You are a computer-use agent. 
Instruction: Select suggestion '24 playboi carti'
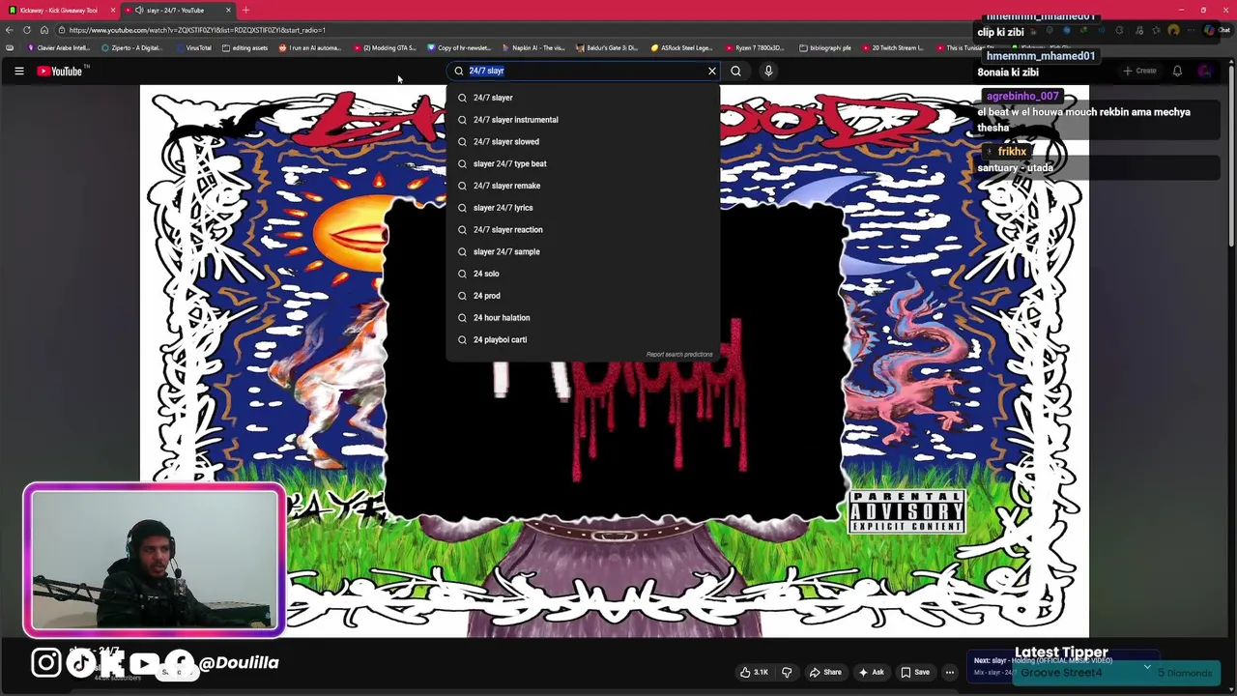click(583, 339)
